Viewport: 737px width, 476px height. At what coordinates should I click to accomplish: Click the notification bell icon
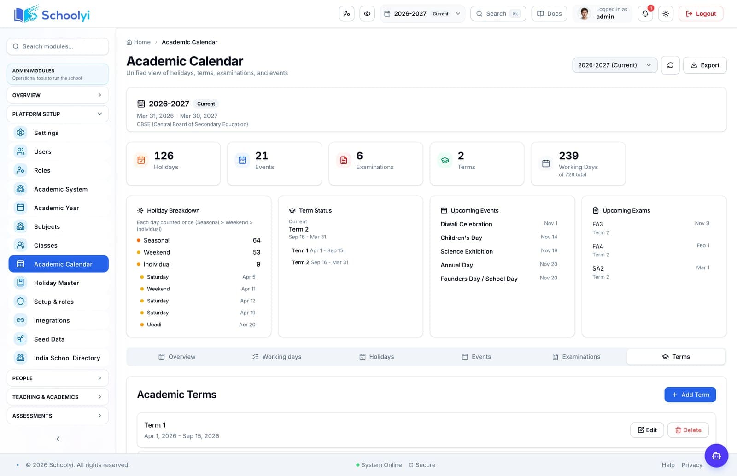tap(645, 13)
